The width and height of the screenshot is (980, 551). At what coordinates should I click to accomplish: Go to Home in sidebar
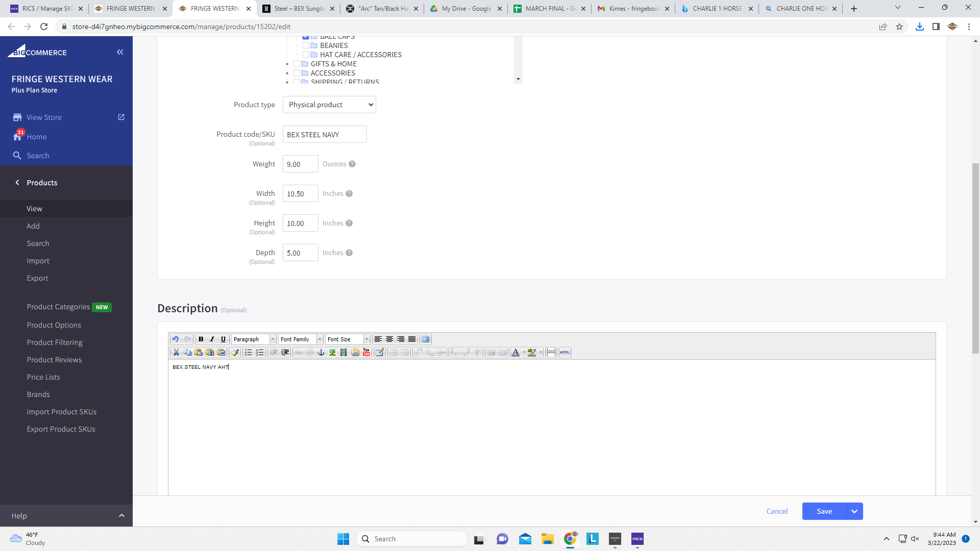point(36,137)
